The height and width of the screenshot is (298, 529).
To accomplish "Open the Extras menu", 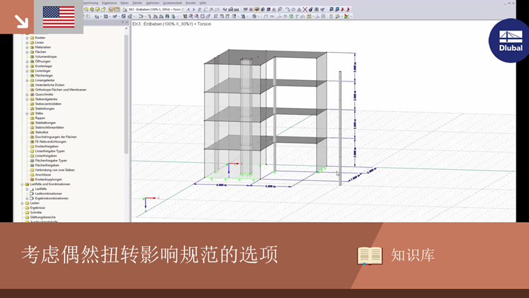I will (x=125, y=3).
